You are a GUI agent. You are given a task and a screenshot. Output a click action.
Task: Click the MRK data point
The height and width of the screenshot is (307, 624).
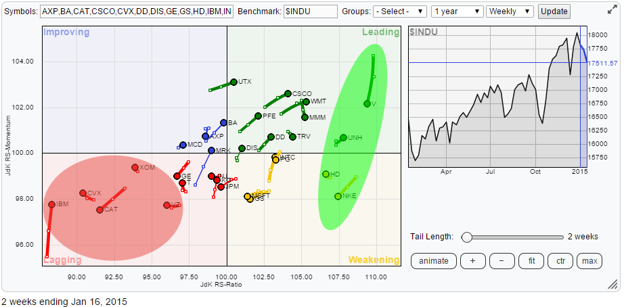click(x=211, y=150)
